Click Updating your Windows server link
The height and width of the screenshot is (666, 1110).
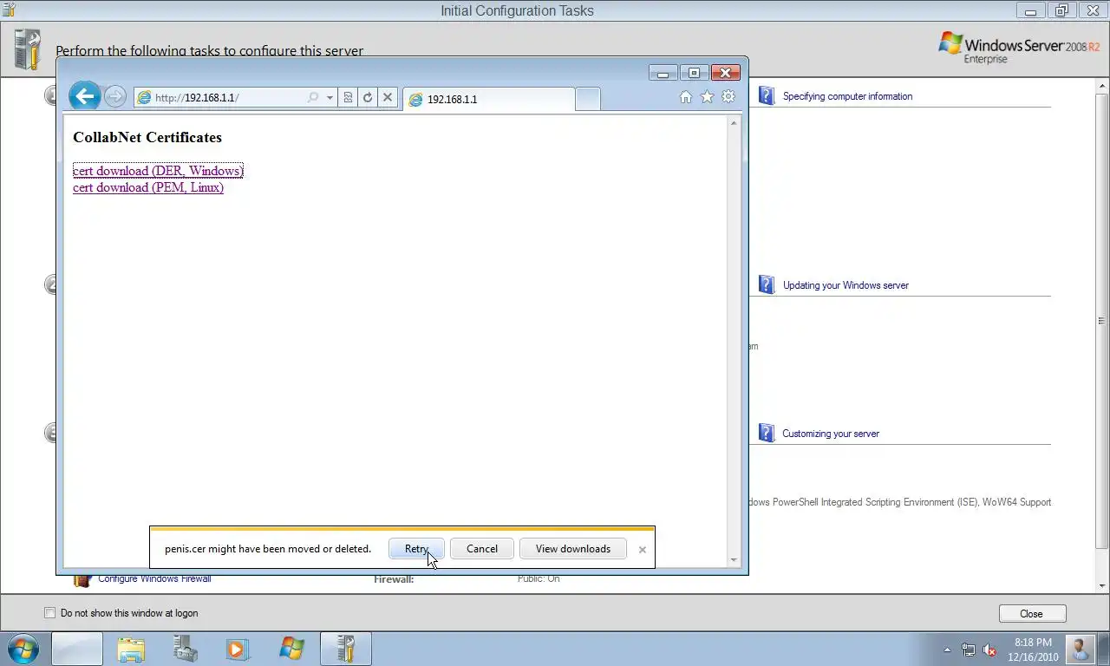(x=846, y=285)
